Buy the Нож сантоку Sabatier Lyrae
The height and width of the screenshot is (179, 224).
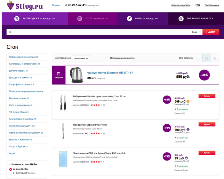pos(207,124)
